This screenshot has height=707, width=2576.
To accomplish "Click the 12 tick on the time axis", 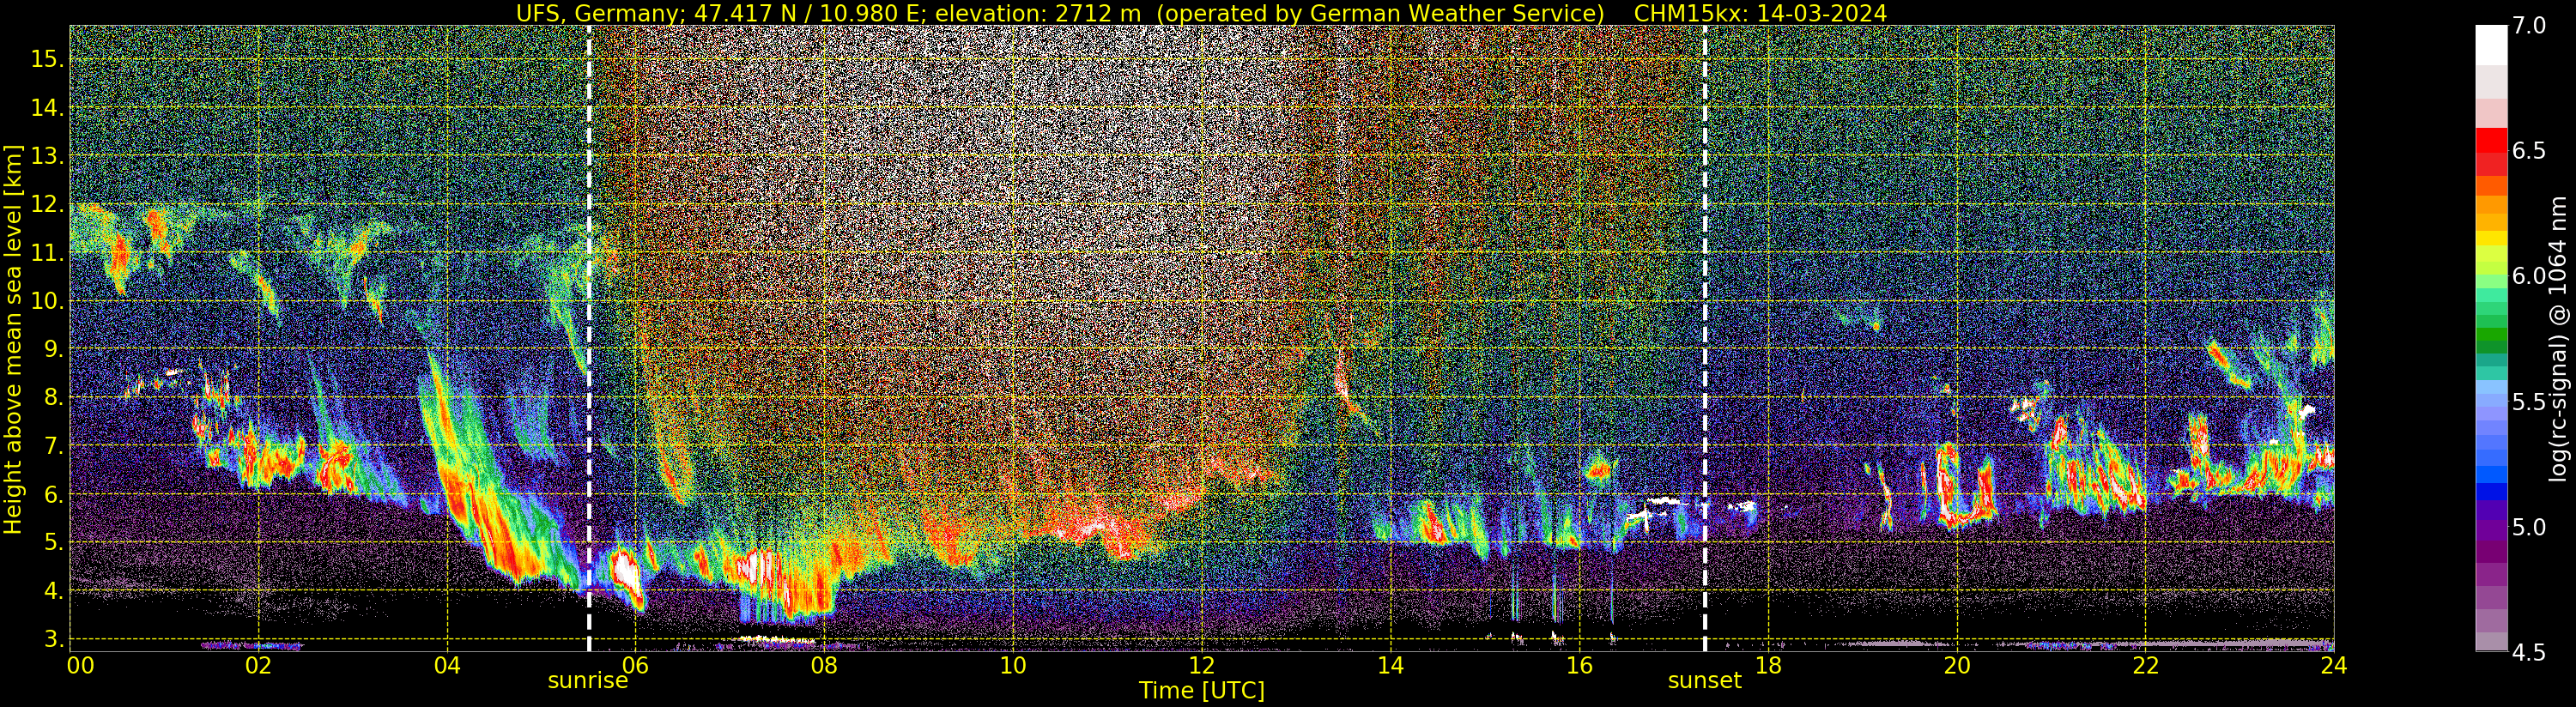I will [1202, 665].
